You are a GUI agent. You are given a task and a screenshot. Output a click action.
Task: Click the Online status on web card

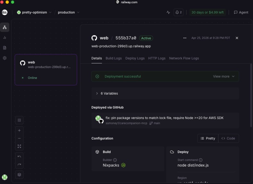point(32,78)
